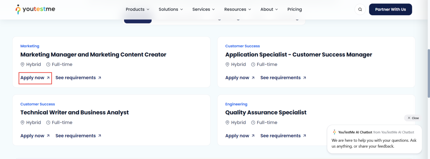Click the arrow icon beside Quality Assurance See requirements
The image size is (430, 159).
pyautogui.click(x=304, y=136)
